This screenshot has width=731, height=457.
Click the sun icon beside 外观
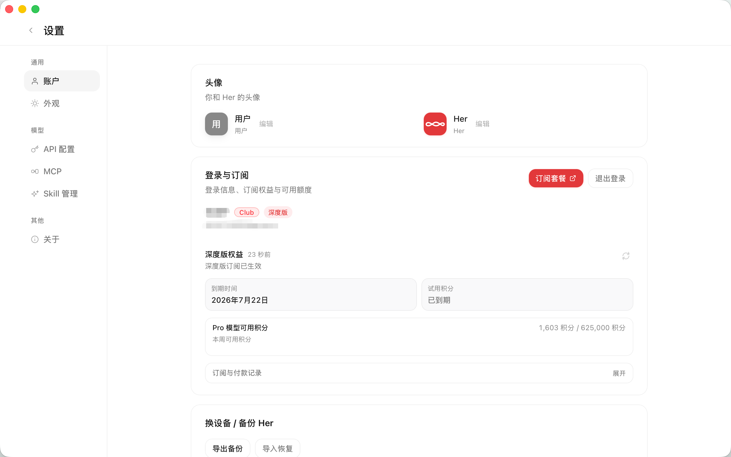35,103
